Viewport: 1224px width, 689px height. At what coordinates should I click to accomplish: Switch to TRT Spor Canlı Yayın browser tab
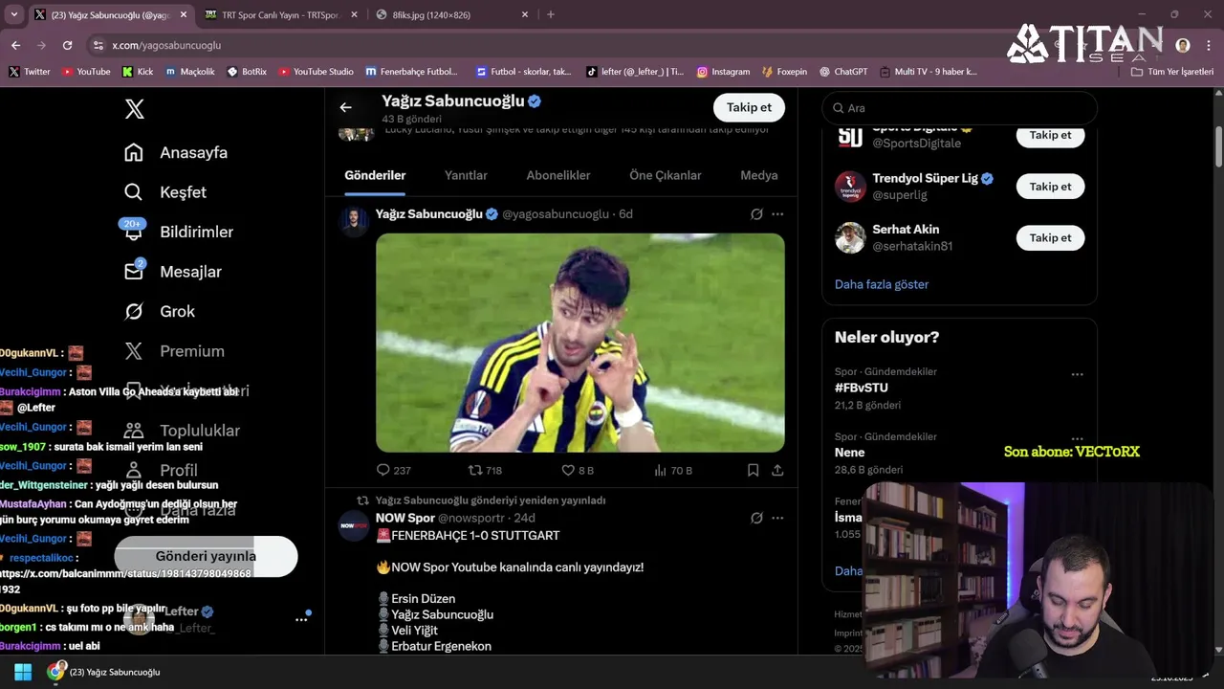pyautogui.click(x=281, y=14)
